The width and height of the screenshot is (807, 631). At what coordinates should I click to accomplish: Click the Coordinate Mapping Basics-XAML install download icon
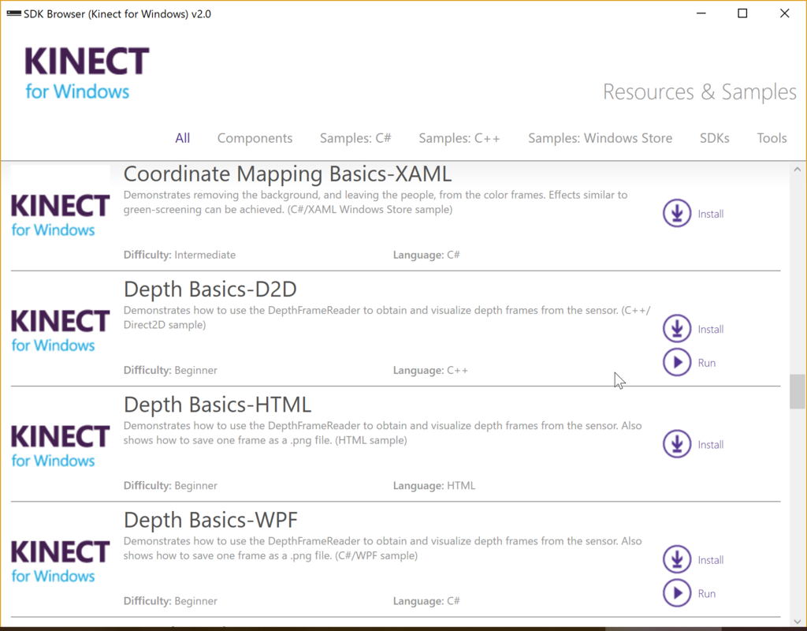pyautogui.click(x=677, y=213)
